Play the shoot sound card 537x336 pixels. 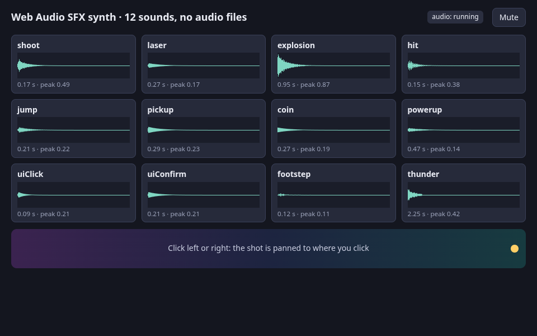coord(73,64)
